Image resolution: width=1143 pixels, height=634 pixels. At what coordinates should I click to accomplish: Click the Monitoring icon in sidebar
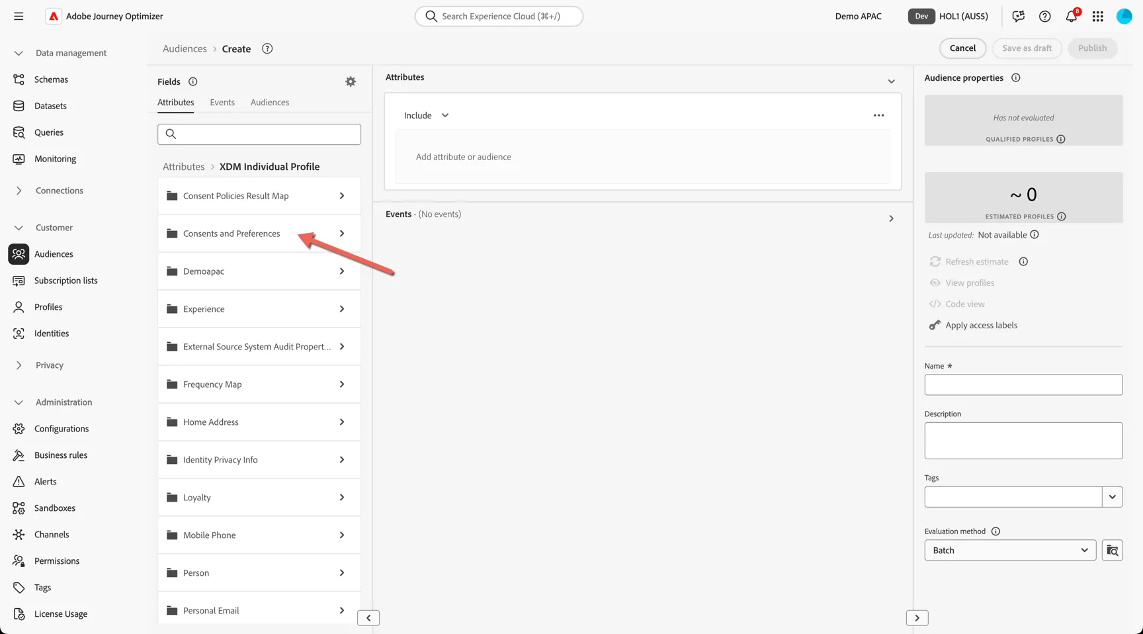click(x=19, y=159)
